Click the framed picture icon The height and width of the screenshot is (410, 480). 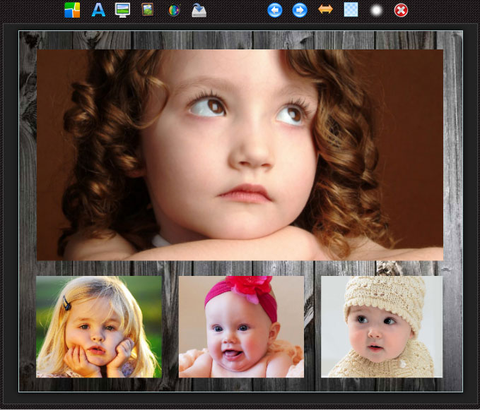tap(148, 9)
